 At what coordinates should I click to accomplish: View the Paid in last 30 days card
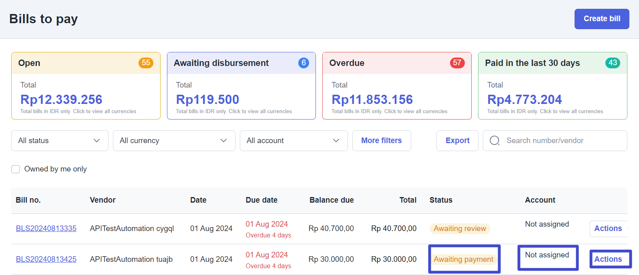552,96
